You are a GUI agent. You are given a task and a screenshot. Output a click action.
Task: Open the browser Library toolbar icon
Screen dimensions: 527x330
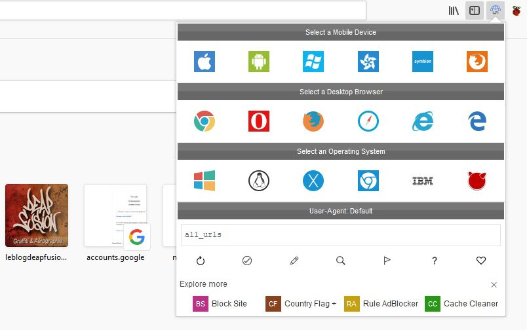[454, 10]
